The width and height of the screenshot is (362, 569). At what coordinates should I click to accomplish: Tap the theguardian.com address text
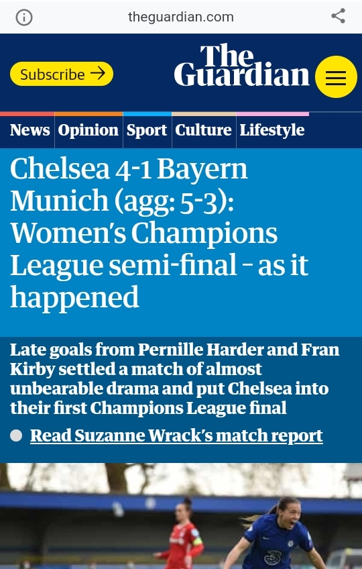tap(180, 17)
